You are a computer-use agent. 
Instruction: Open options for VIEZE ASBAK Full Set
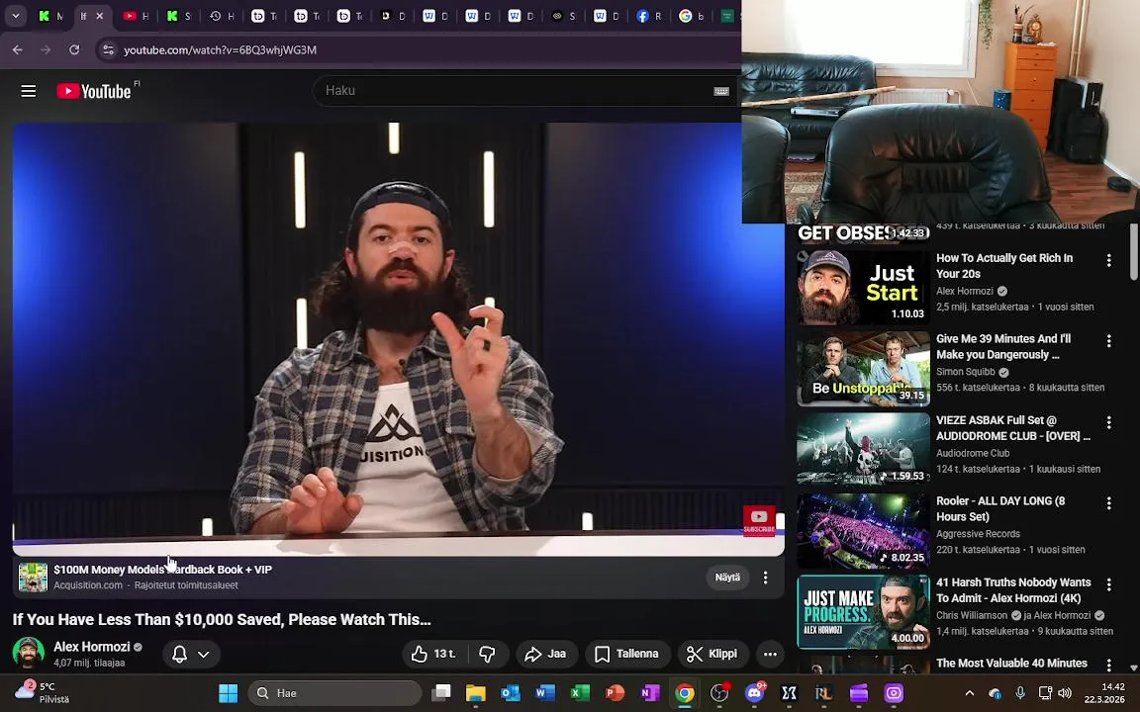pos(1108,422)
